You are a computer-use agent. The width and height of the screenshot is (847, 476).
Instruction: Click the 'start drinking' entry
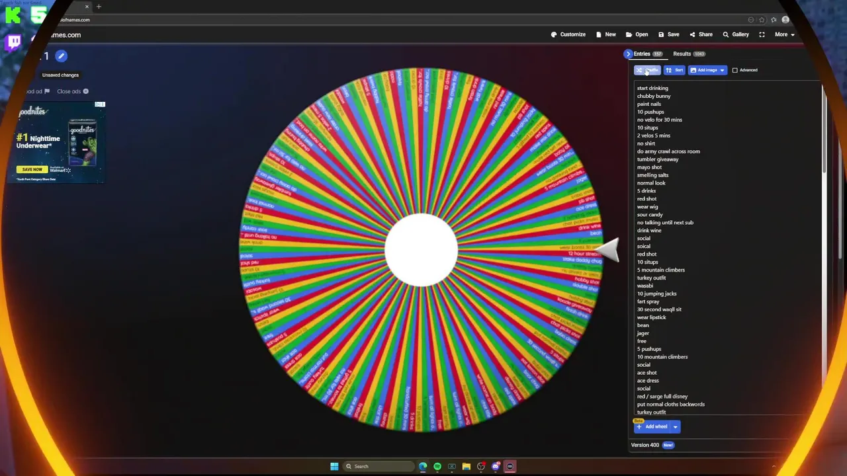pyautogui.click(x=652, y=88)
